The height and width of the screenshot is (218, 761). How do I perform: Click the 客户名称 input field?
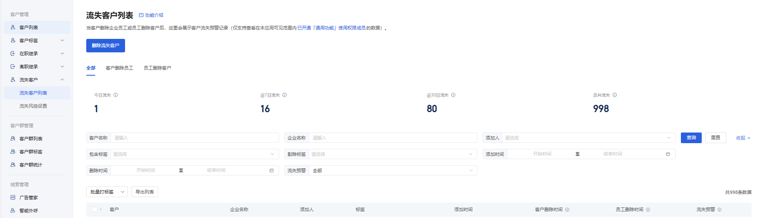tap(195, 138)
